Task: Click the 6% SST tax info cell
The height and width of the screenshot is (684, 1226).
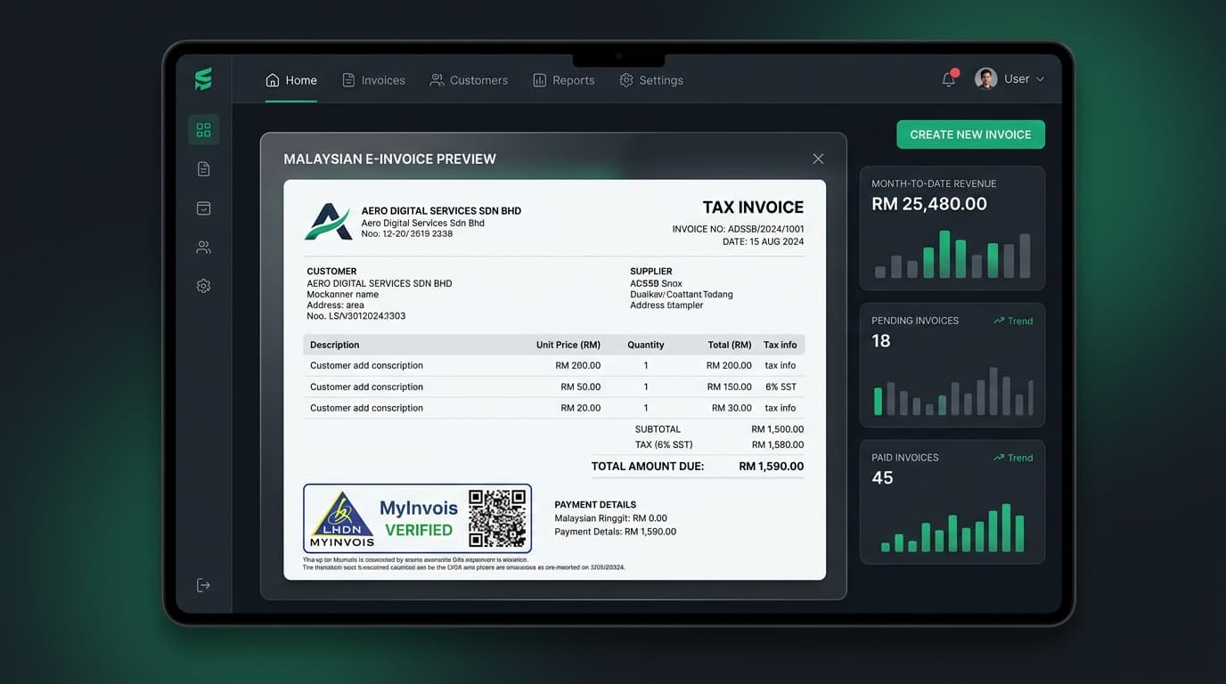Action: click(x=781, y=387)
